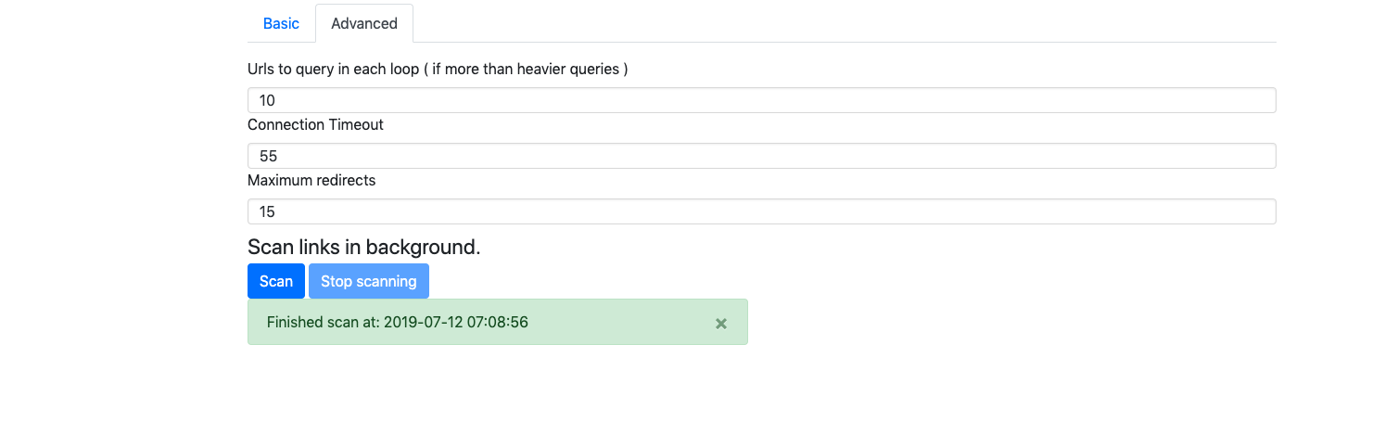The width and height of the screenshot is (1398, 447).
Task: Place cursor at far right of redirects field
Action: (x=1265, y=211)
